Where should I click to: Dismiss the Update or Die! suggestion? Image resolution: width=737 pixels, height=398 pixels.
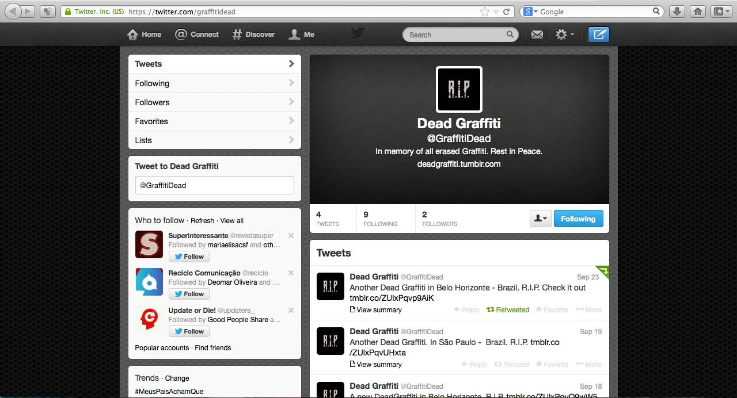[x=291, y=311]
